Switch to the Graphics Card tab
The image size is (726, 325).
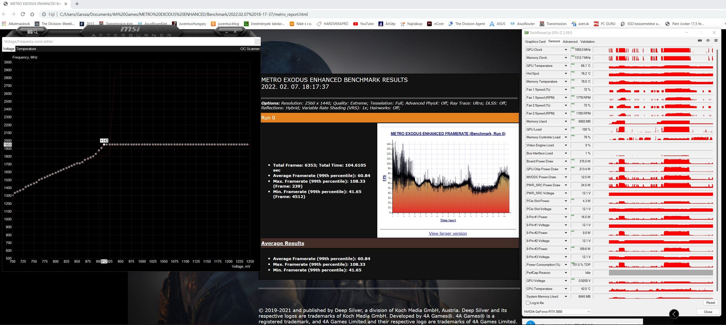coord(535,42)
